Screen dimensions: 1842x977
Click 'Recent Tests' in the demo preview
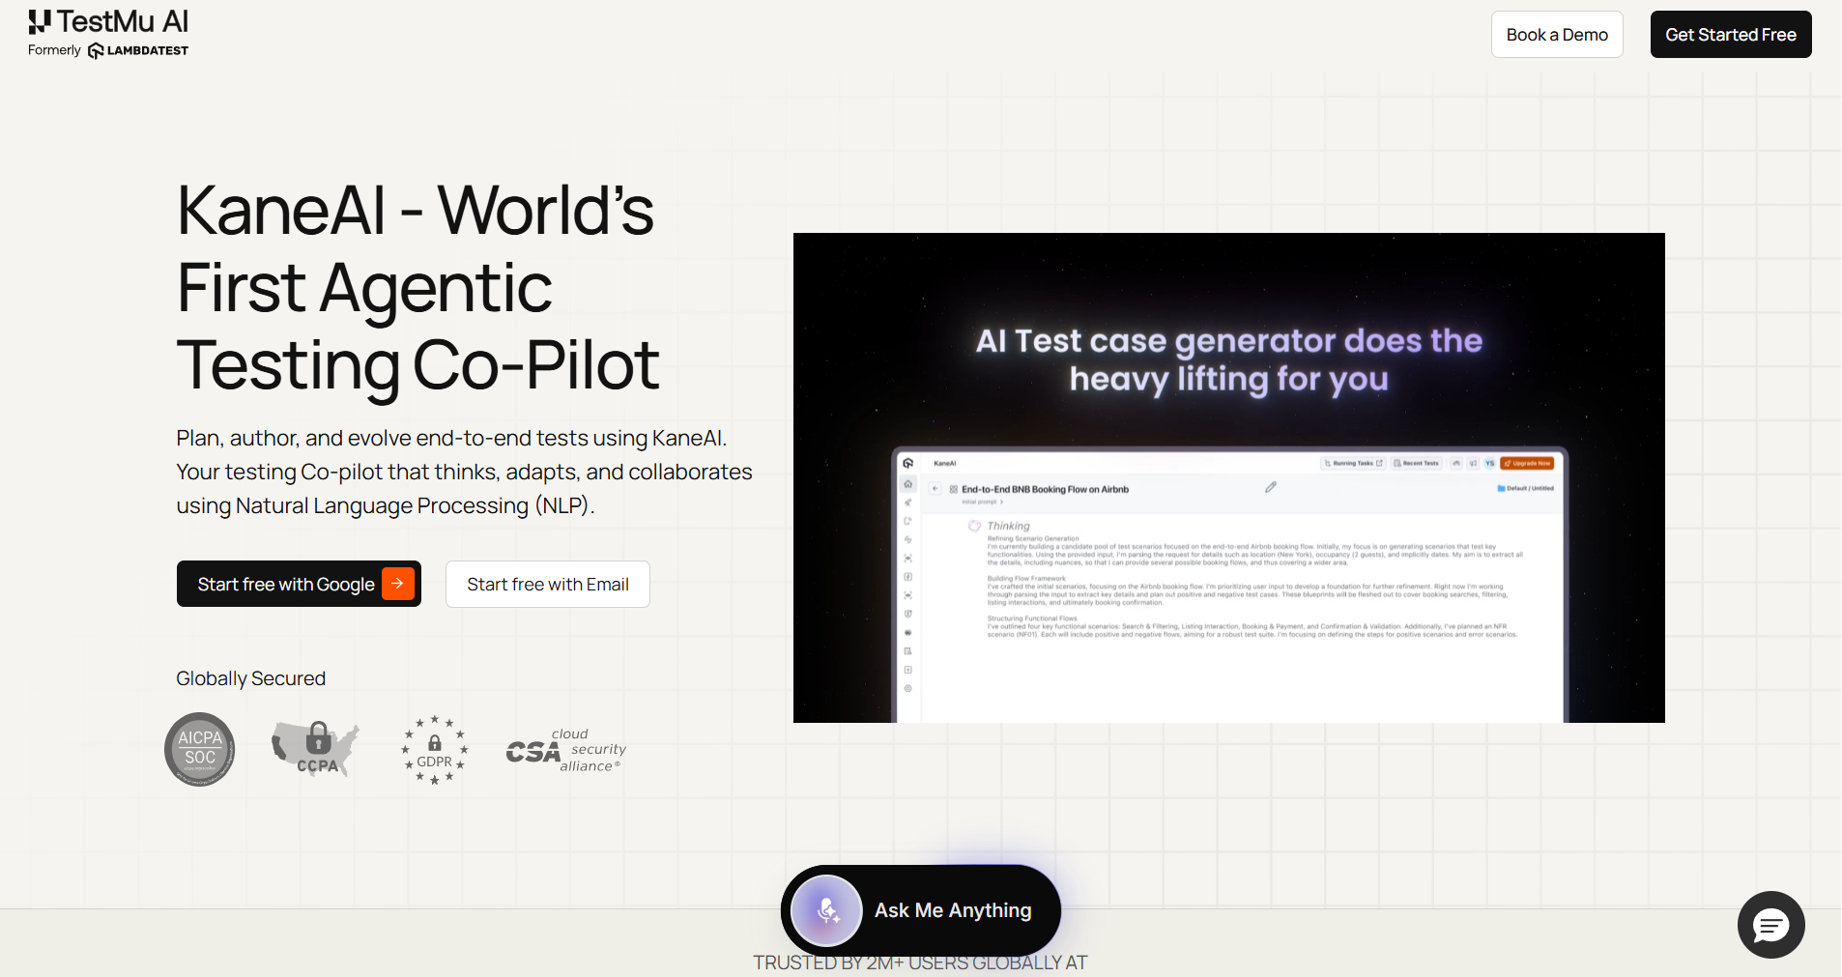coord(1417,463)
